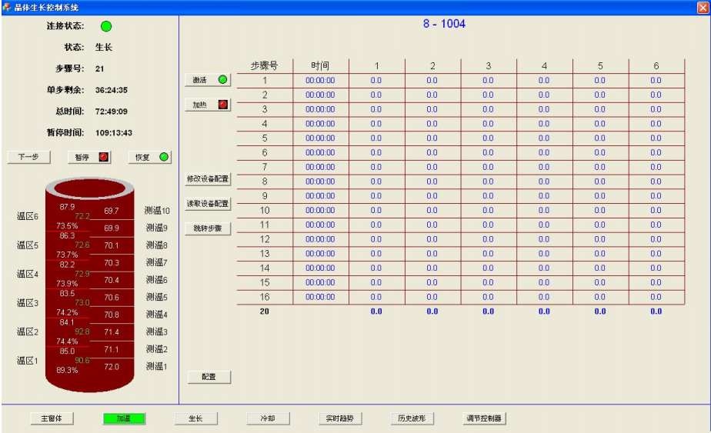Click the application icon in title bar
Viewport: 711px width, 433px height.
(7, 7)
